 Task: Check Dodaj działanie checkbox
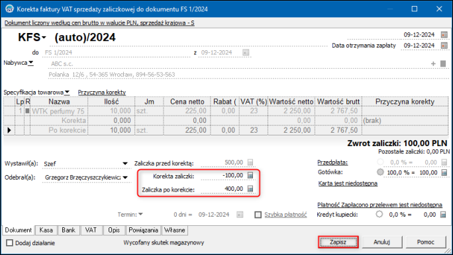click(9, 243)
